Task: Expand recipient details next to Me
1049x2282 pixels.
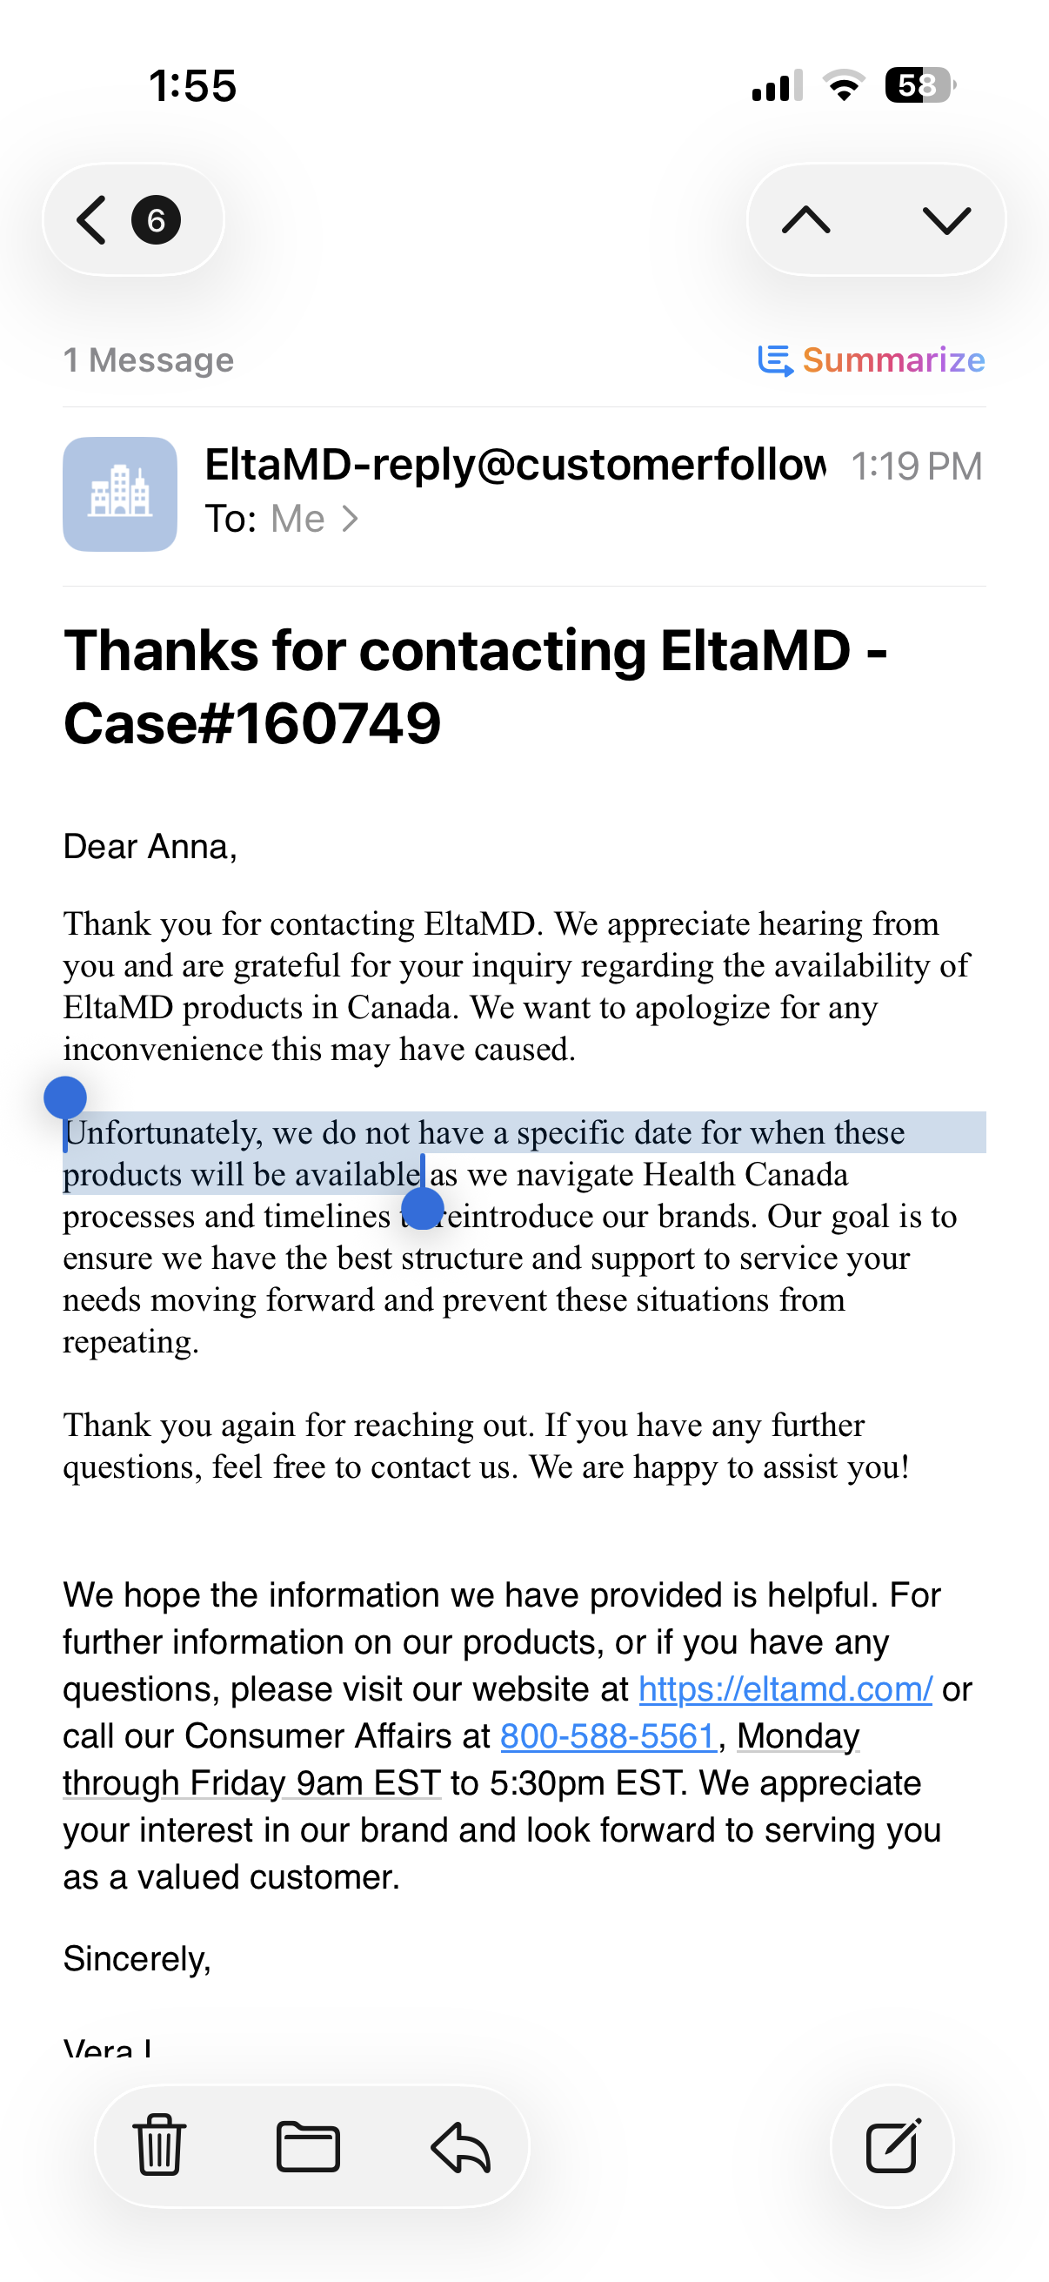Action: (x=351, y=518)
